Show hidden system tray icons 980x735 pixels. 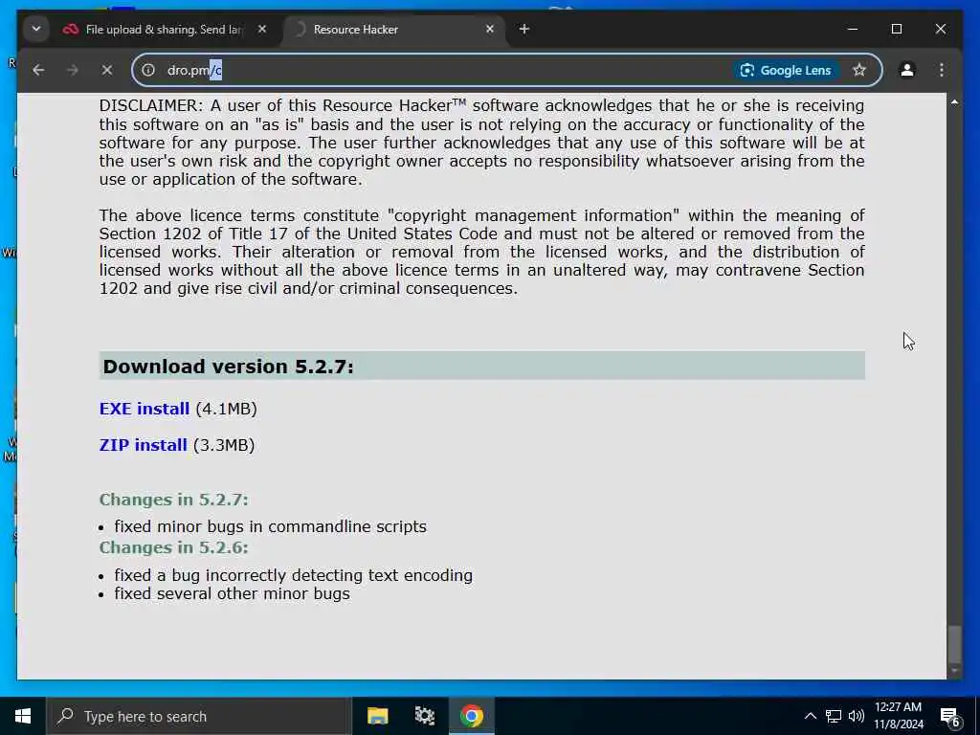pyautogui.click(x=810, y=716)
